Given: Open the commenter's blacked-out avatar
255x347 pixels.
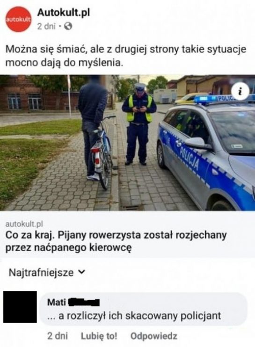Looking at the screenshot, I should pos(20,307).
